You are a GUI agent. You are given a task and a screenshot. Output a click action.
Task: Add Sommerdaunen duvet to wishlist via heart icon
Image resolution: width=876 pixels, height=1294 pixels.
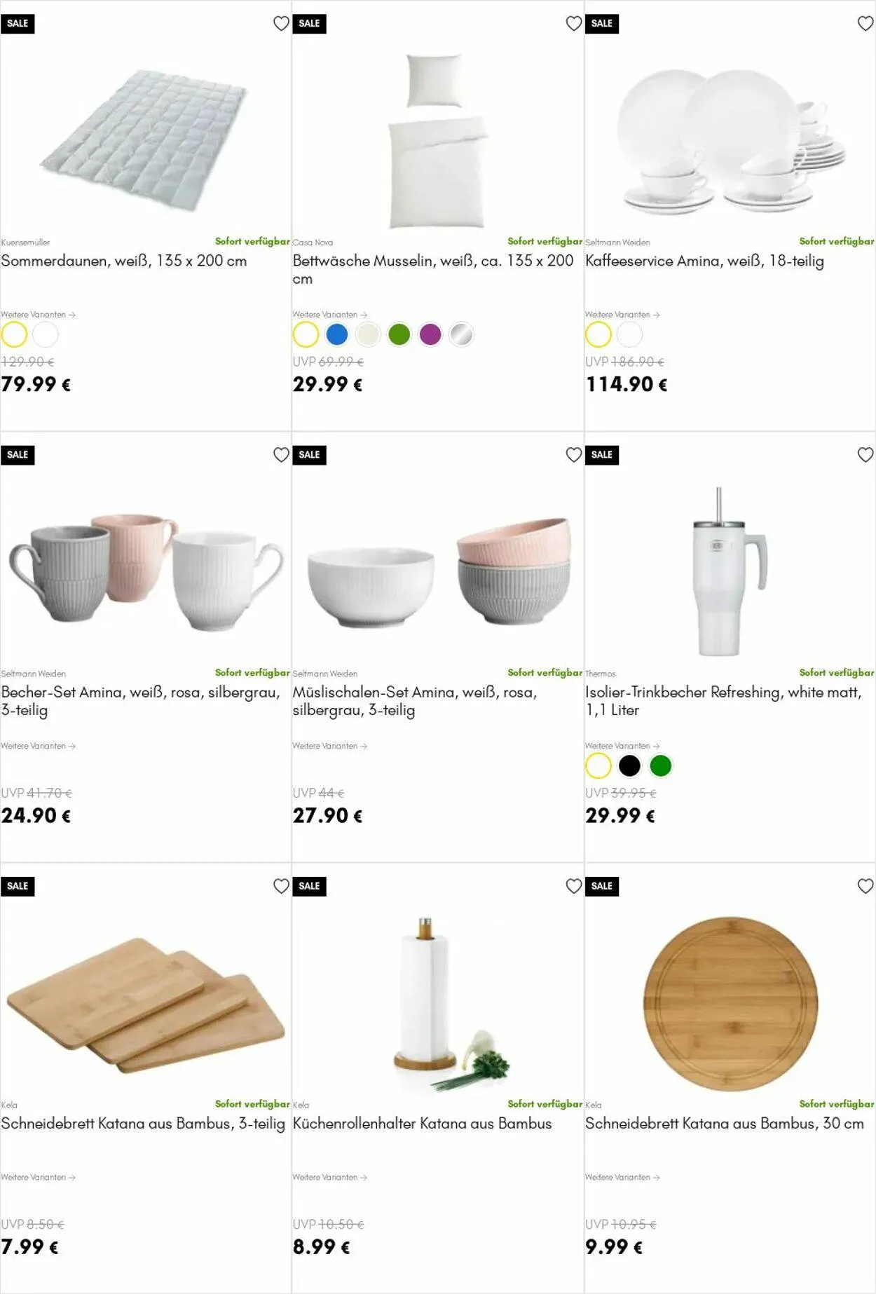click(x=281, y=24)
